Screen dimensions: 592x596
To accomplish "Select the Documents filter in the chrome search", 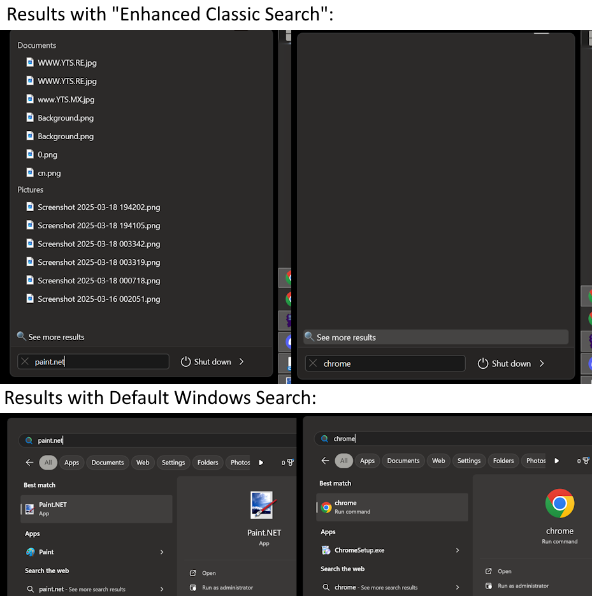I will [403, 461].
